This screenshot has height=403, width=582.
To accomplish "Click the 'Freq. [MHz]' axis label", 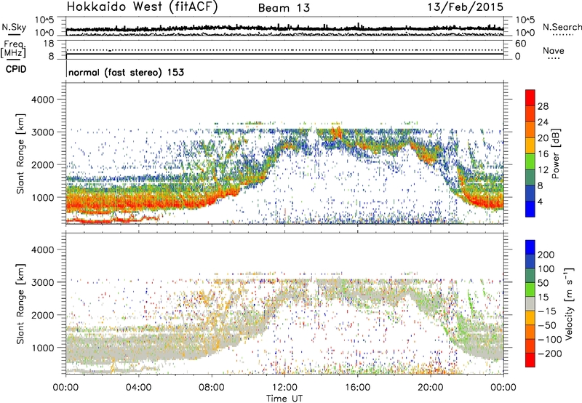I will click(13, 49).
